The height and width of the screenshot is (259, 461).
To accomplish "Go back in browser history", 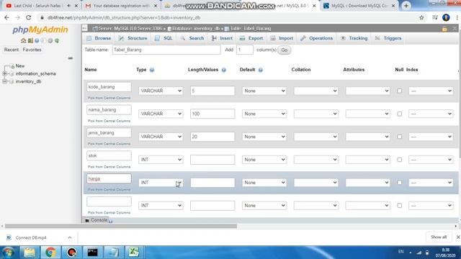I will [6, 17].
